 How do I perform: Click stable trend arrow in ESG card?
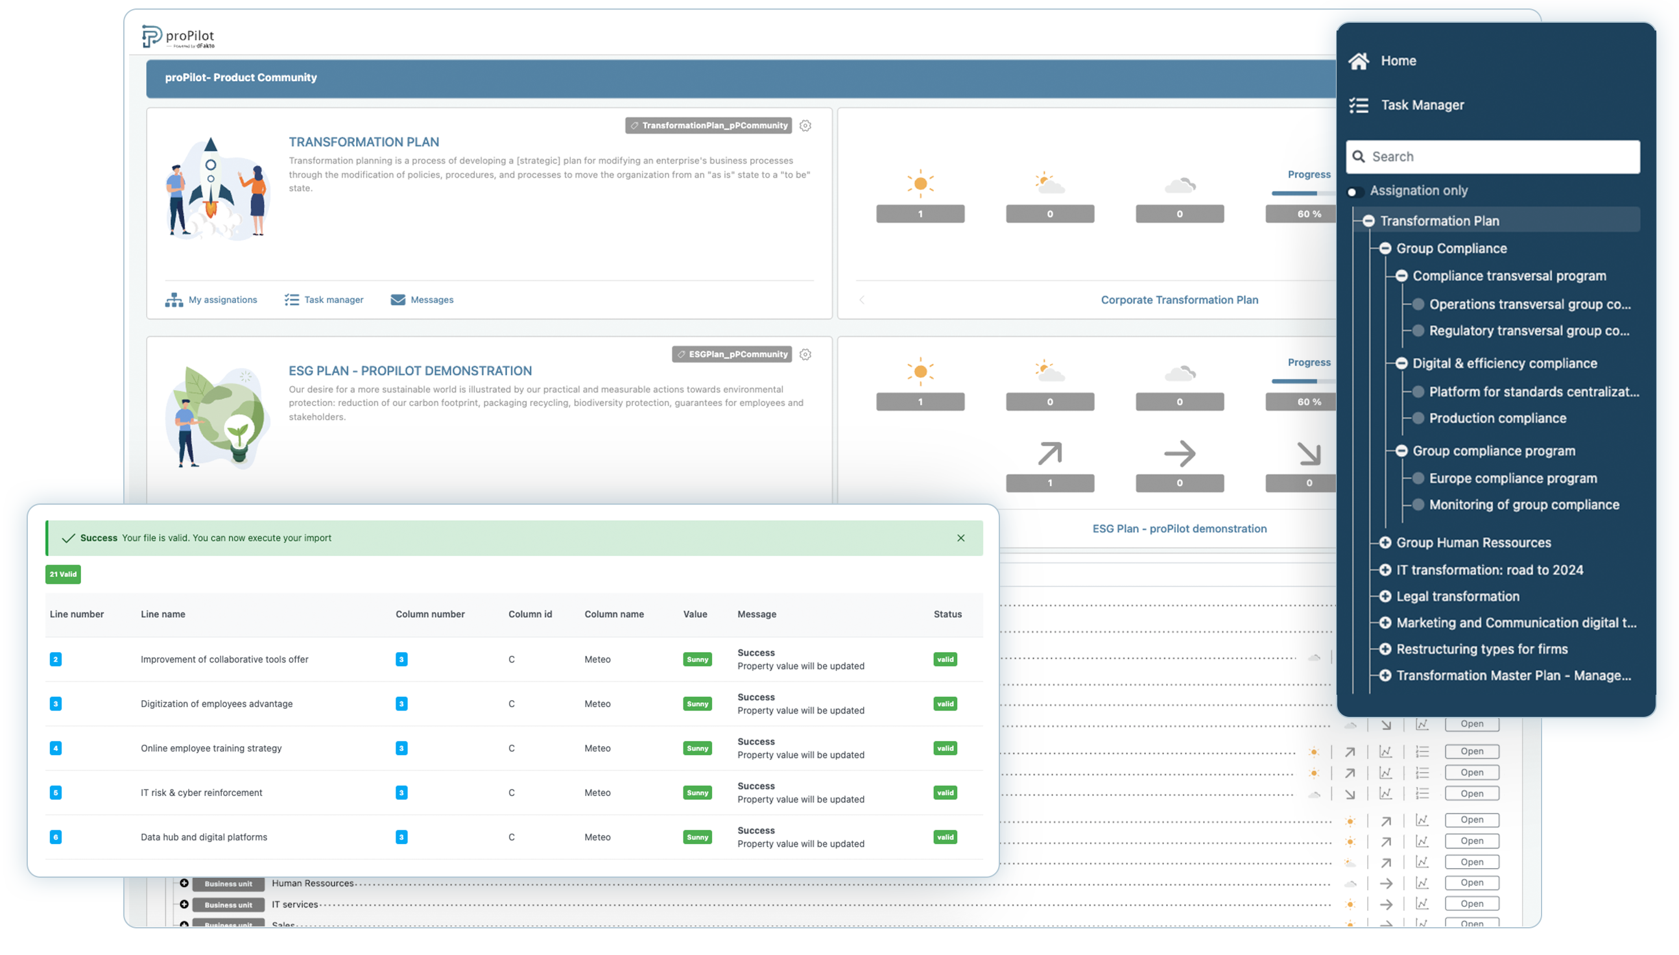pyautogui.click(x=1179, y=454)
